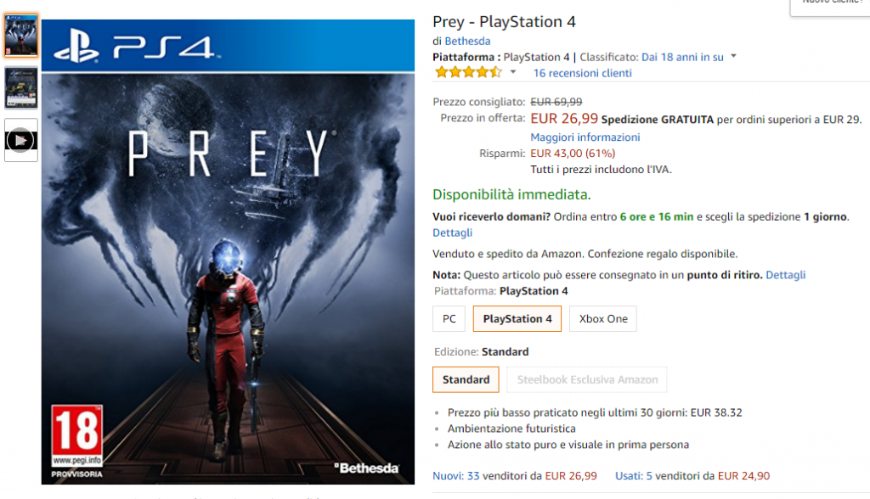The width and height of the screenshot is (870, 499).
Task: Play the product video thumbnail
Action: coord(21,140)
